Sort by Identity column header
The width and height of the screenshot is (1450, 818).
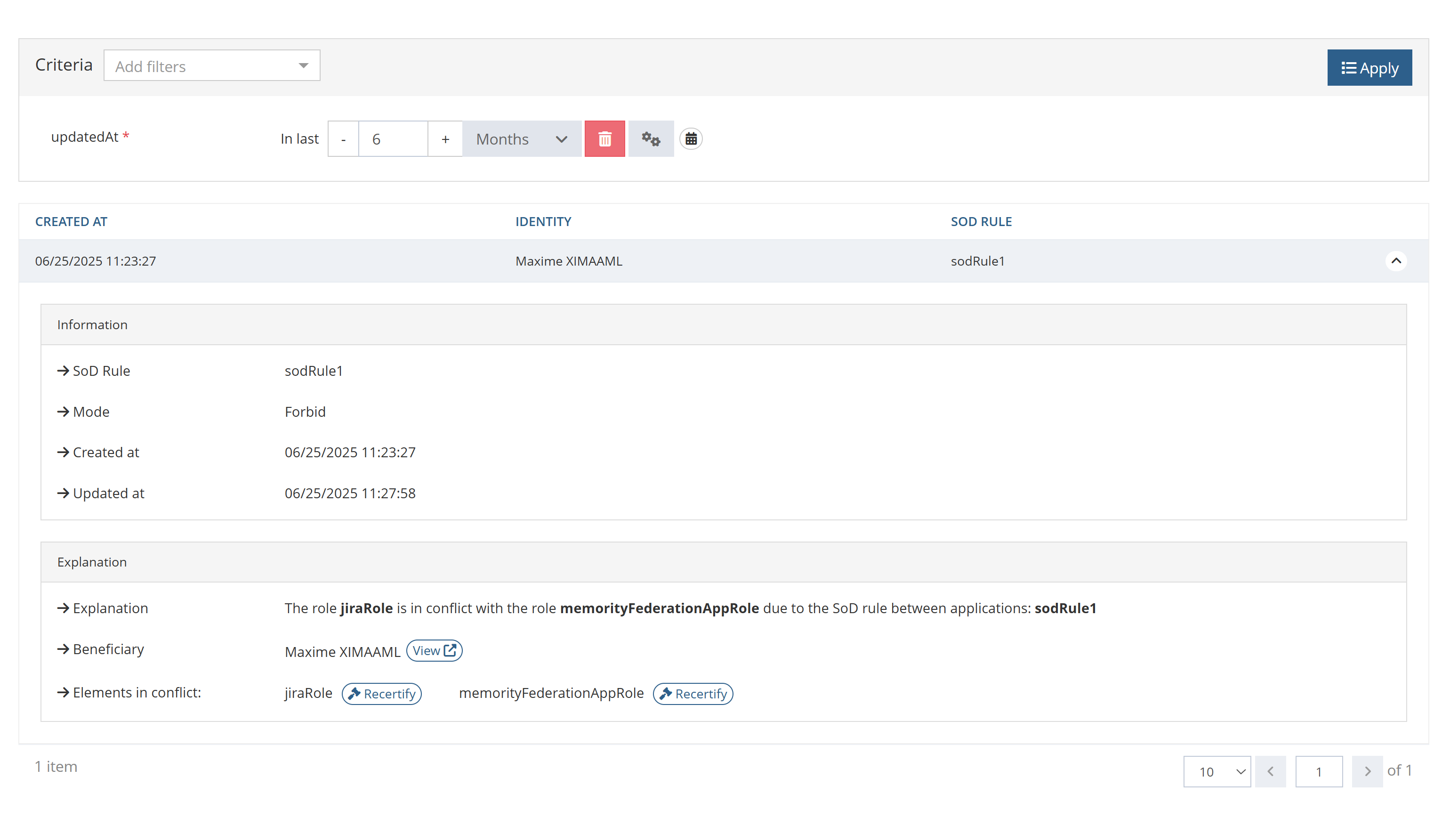(x=543, y=221)
